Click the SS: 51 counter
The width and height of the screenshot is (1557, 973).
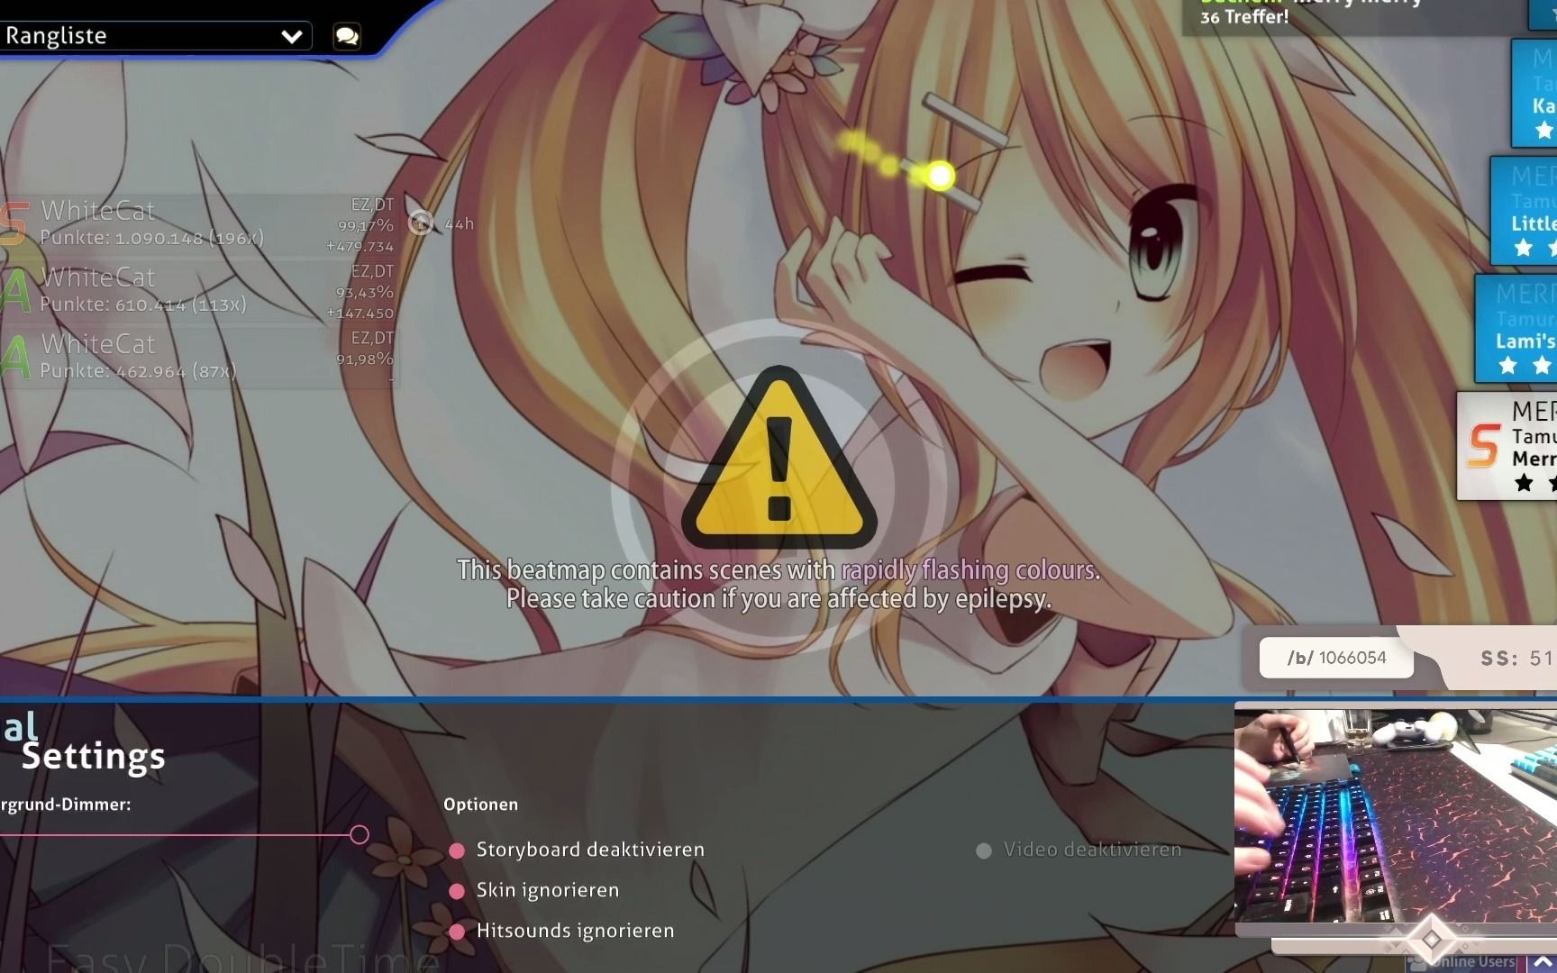(1514, 658)
